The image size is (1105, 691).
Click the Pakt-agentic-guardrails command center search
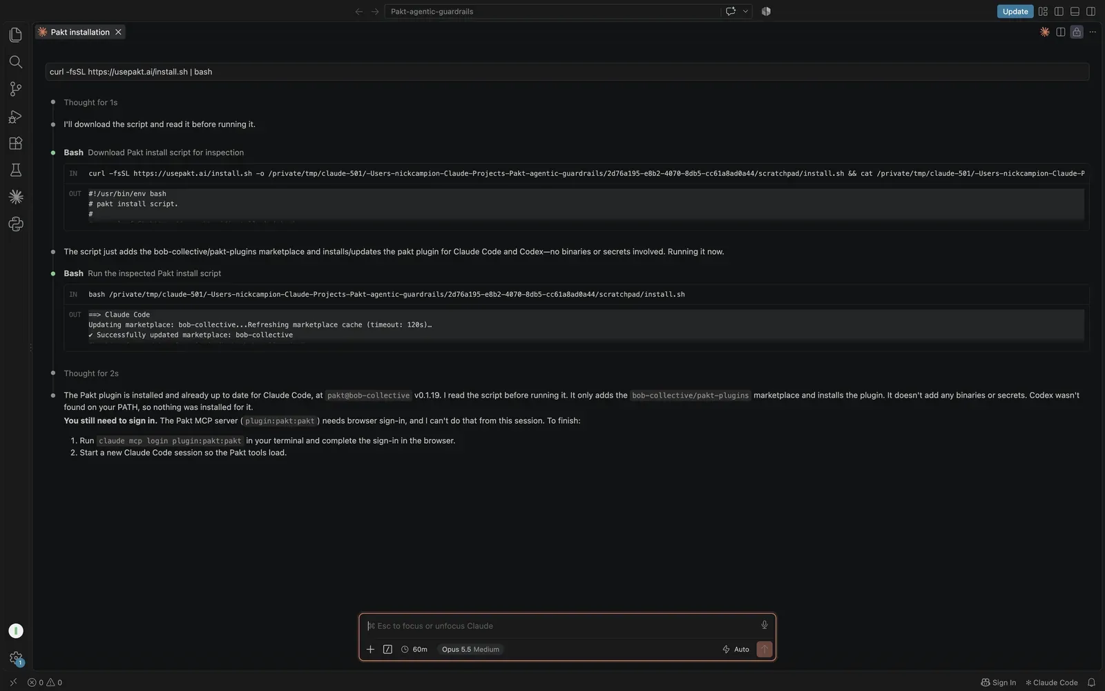click(552, 11)
